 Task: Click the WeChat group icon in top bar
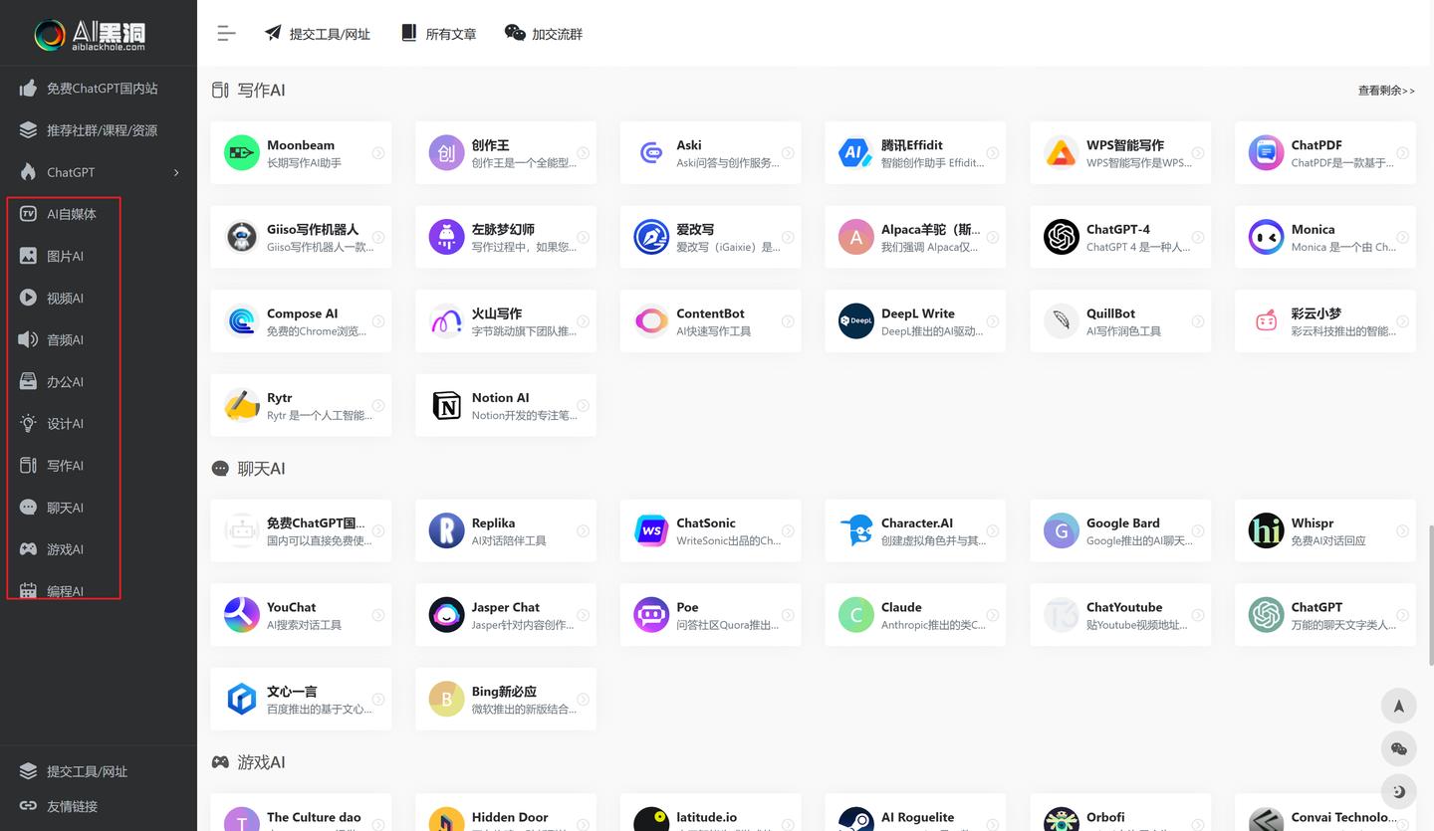515,33
